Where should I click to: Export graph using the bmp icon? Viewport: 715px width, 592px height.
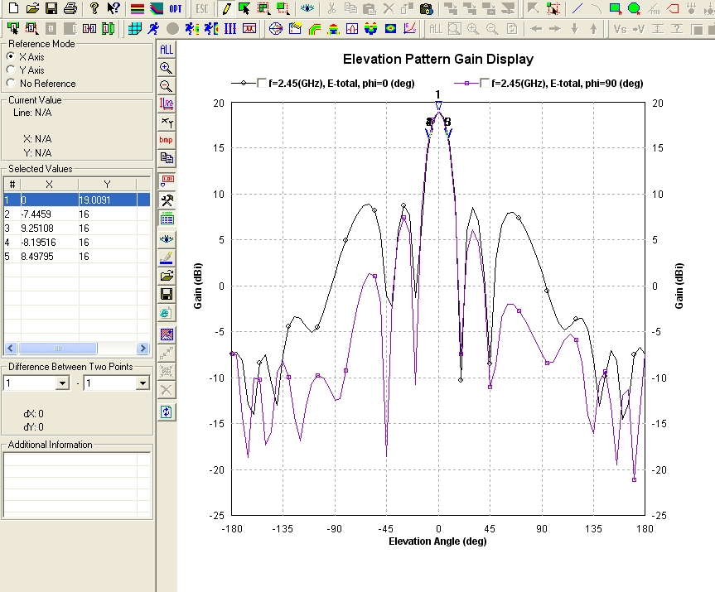click(167, 139)
